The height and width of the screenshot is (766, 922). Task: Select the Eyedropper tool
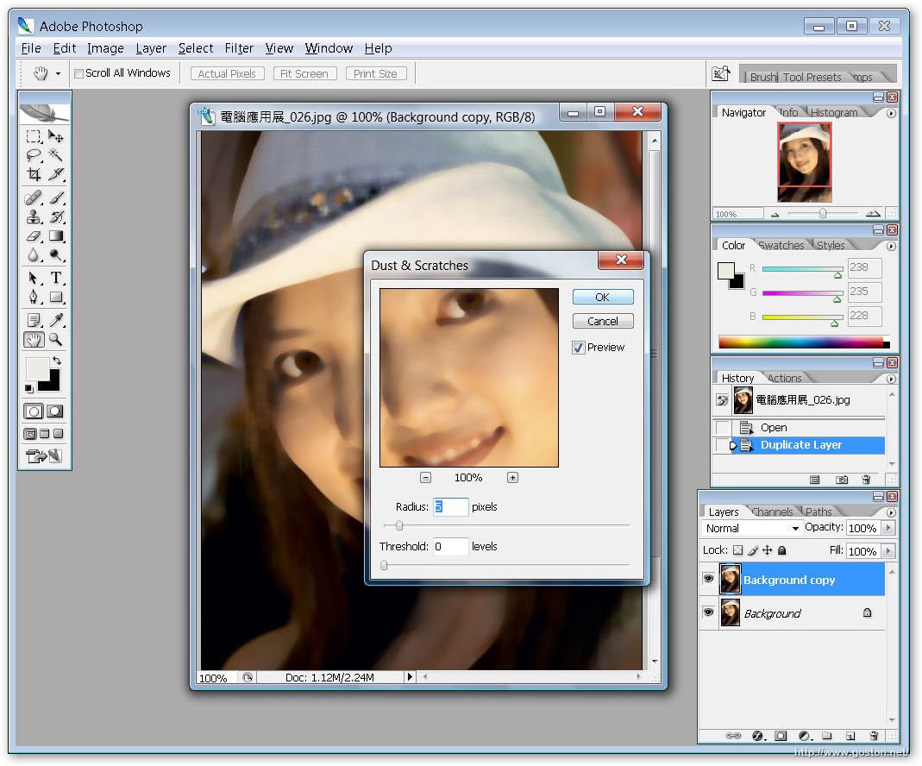click(x=56, y=320)
